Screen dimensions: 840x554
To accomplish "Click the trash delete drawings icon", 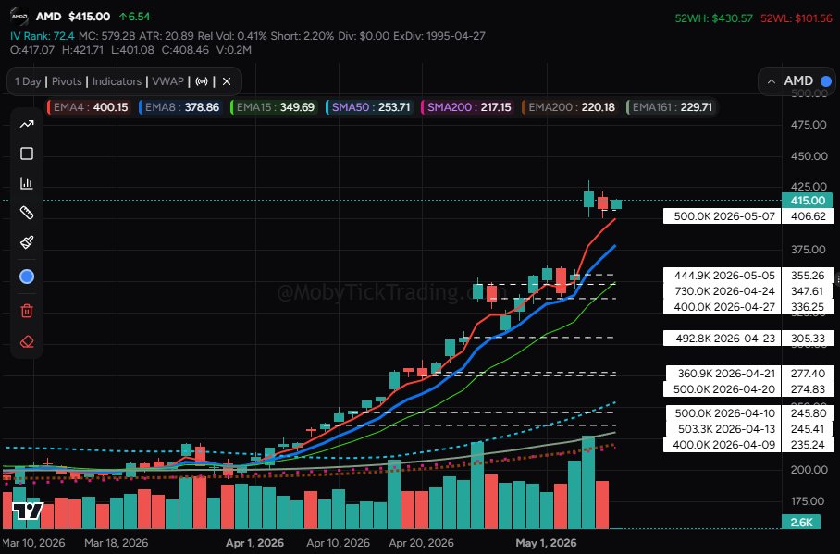I will coord(27,311).
